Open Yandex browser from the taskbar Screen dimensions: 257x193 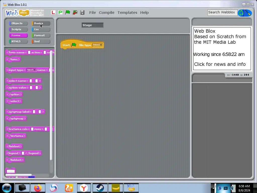click(84, 188)
